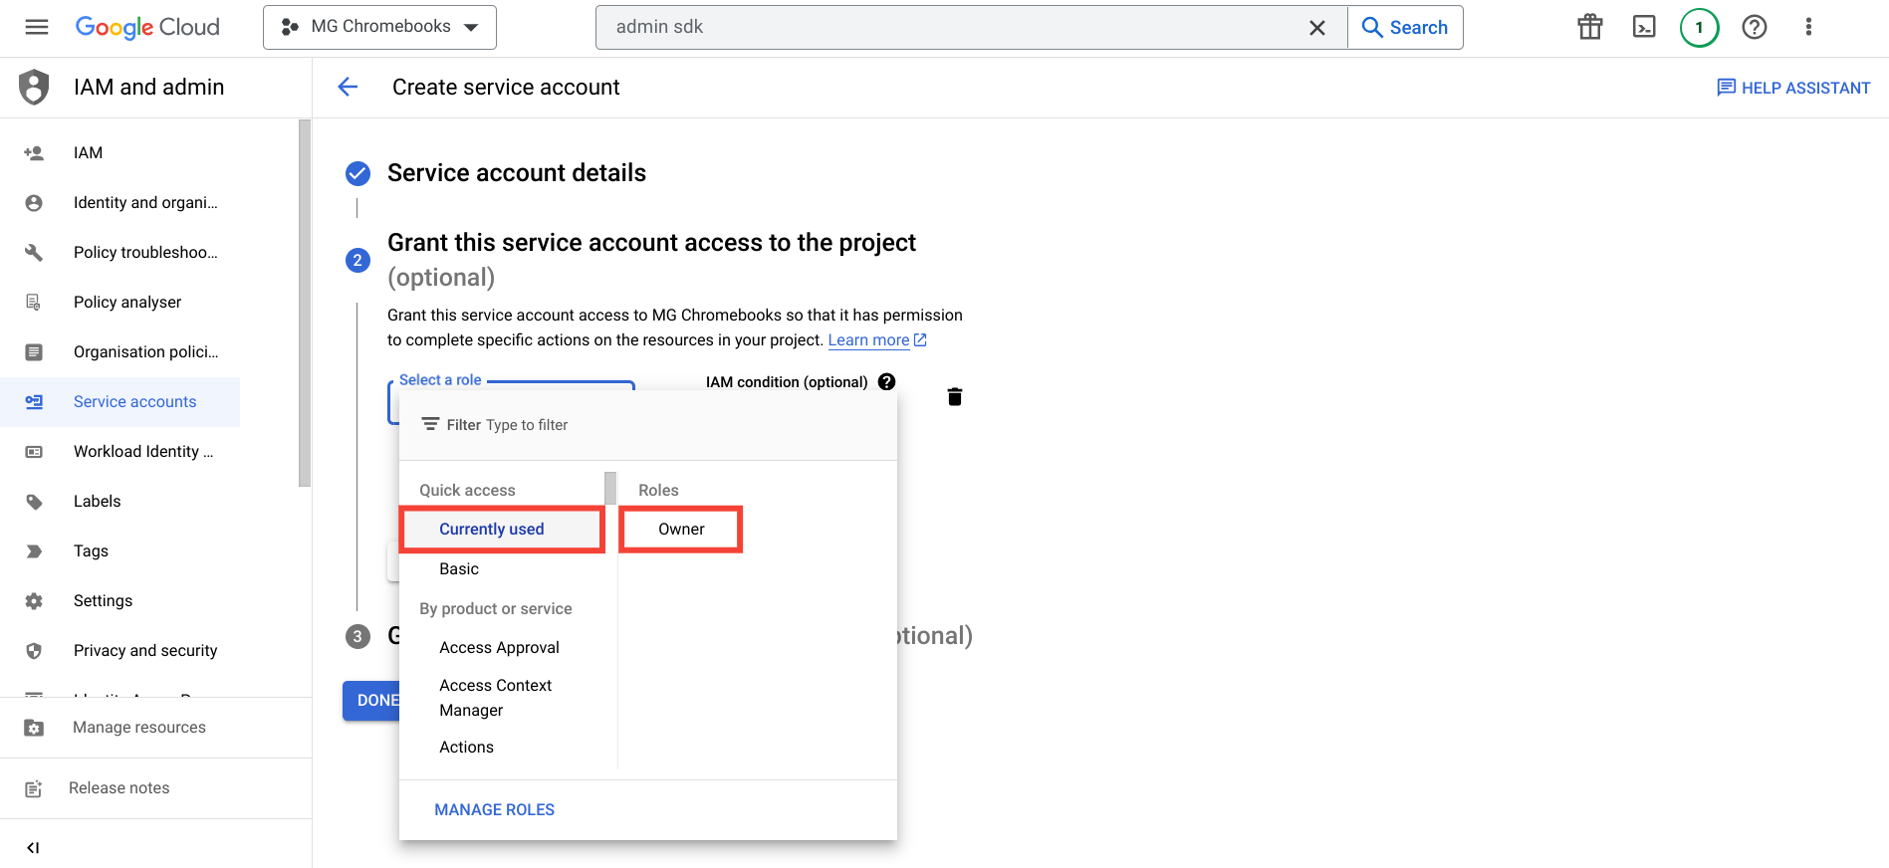Go back with the left arrow
This screenshot has height=868, width=1889.
coord(348,87)
